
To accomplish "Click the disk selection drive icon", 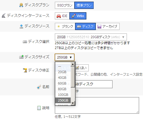I will 25,42.
